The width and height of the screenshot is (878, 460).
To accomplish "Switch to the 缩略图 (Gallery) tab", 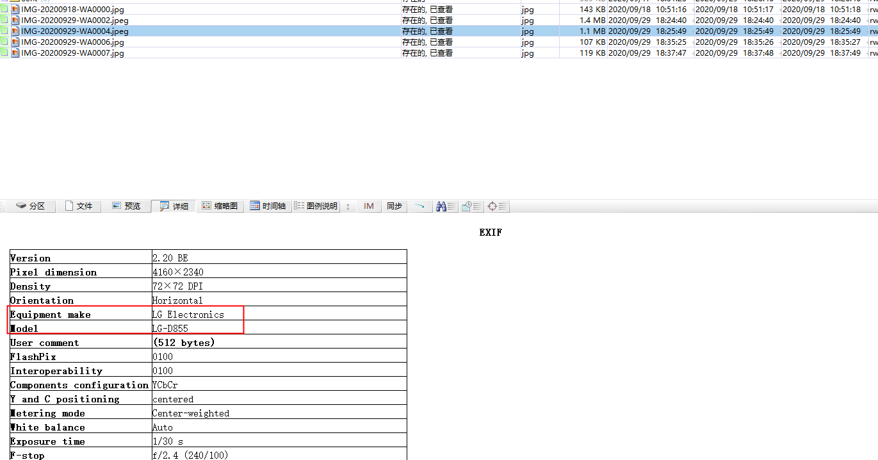I will [x=220, y=206].
